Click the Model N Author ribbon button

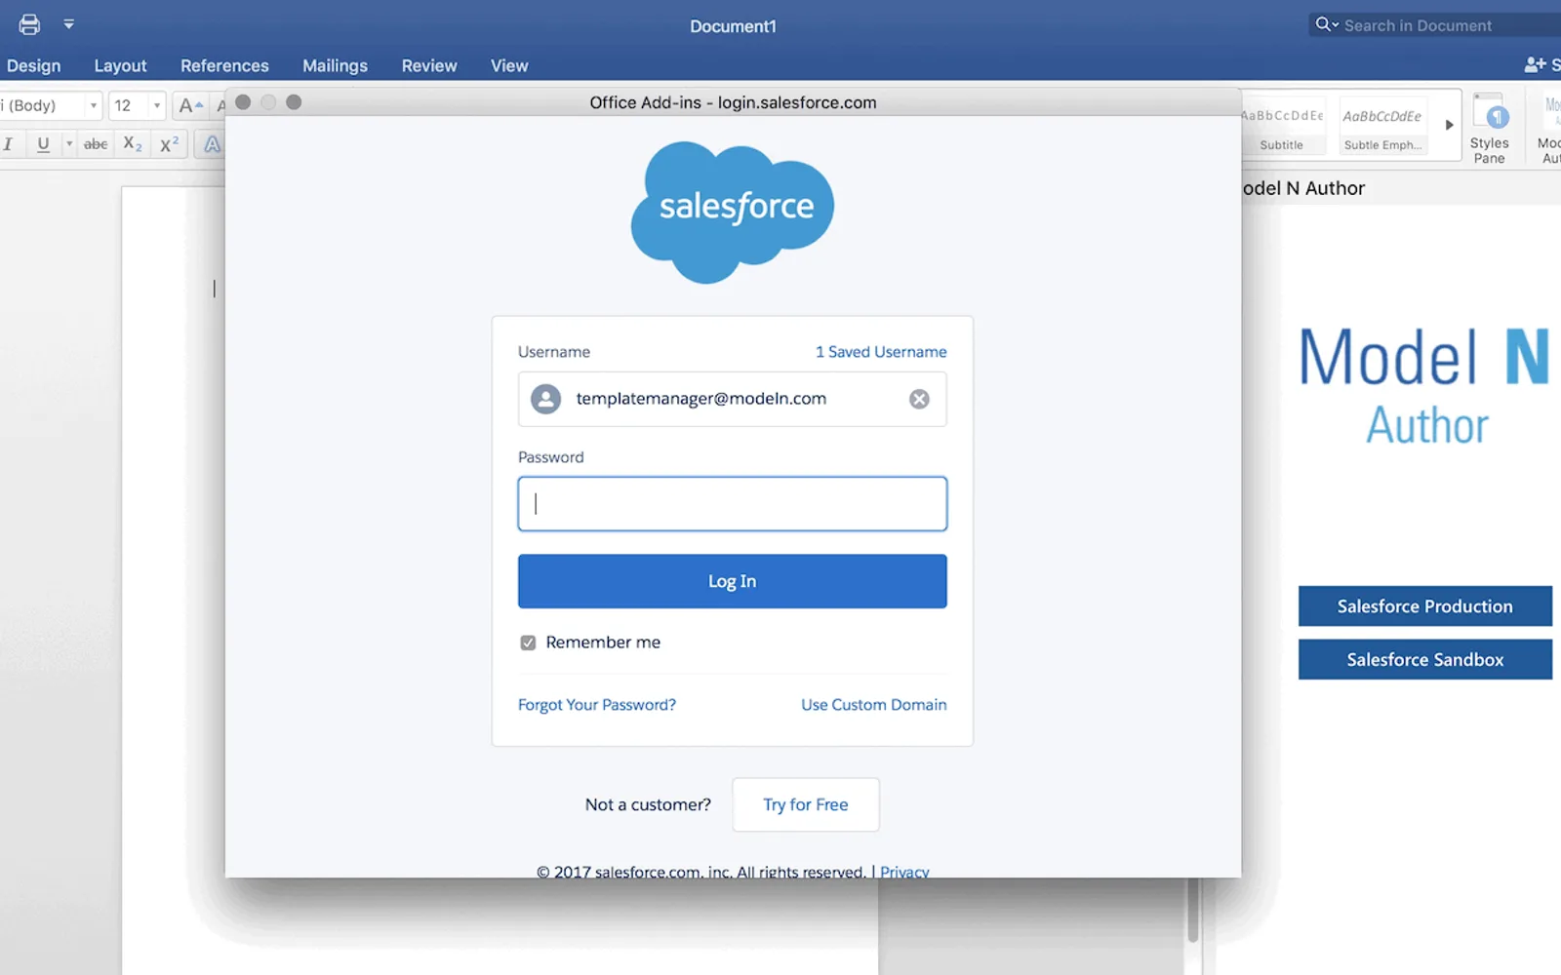click(x=1548, y=128)
